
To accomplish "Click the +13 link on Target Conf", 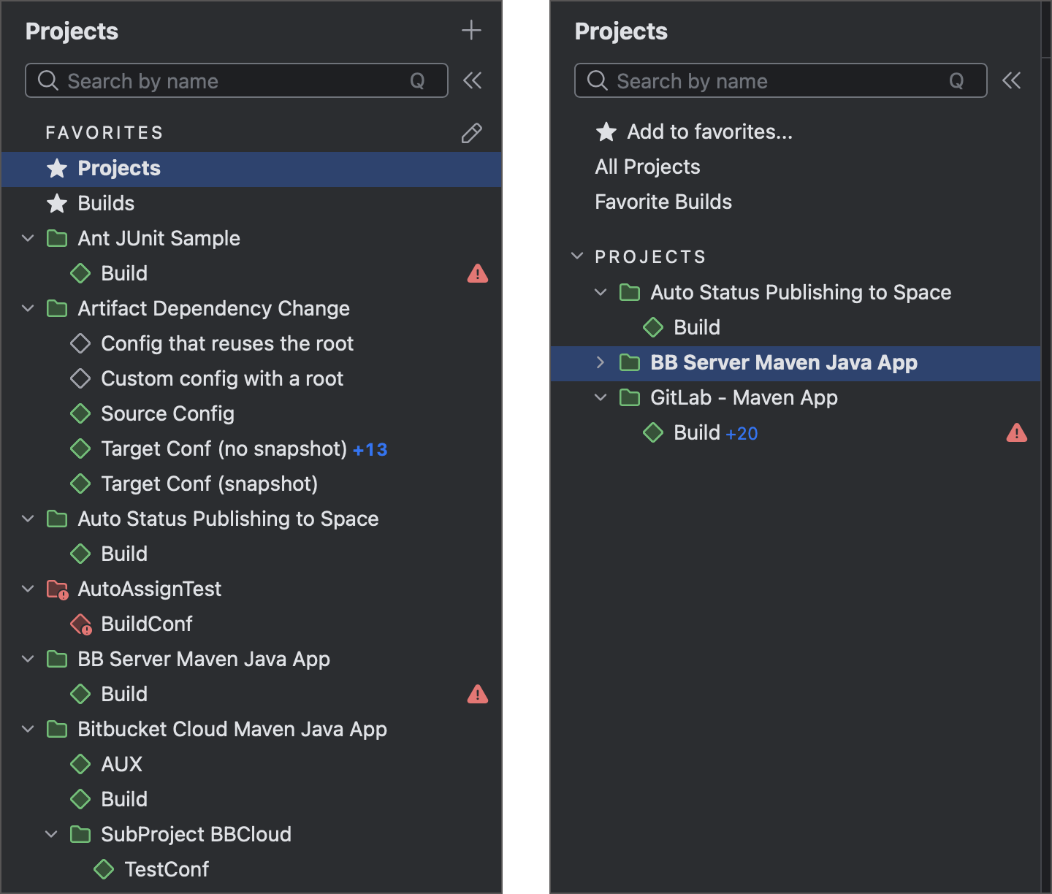I will coord(370,450).
